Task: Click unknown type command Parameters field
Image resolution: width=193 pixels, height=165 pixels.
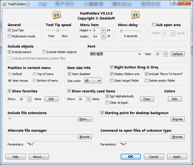Action: [152, 144]
